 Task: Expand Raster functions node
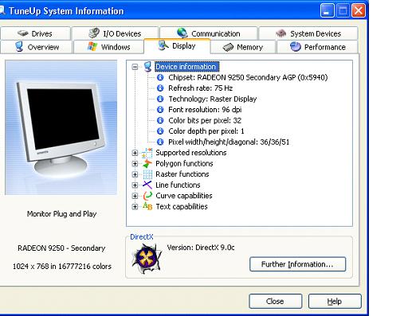pyautogui.click(x=135, y=174)
